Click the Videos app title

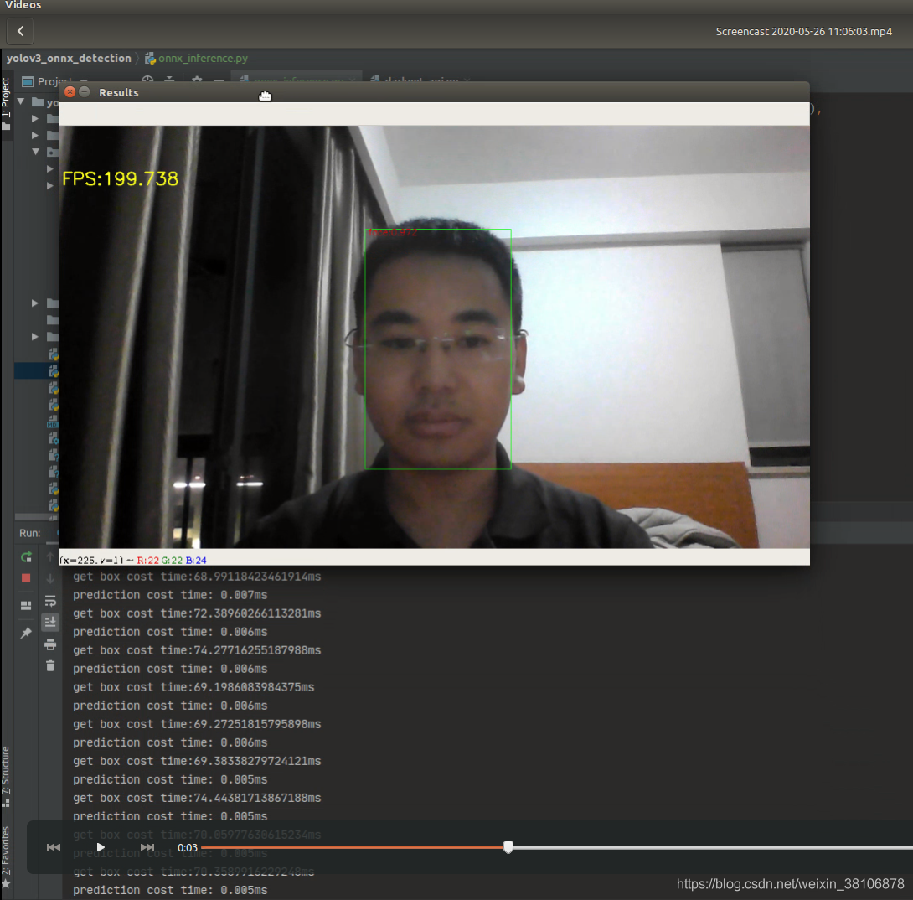pyautogui.click(x=23, y=5)
